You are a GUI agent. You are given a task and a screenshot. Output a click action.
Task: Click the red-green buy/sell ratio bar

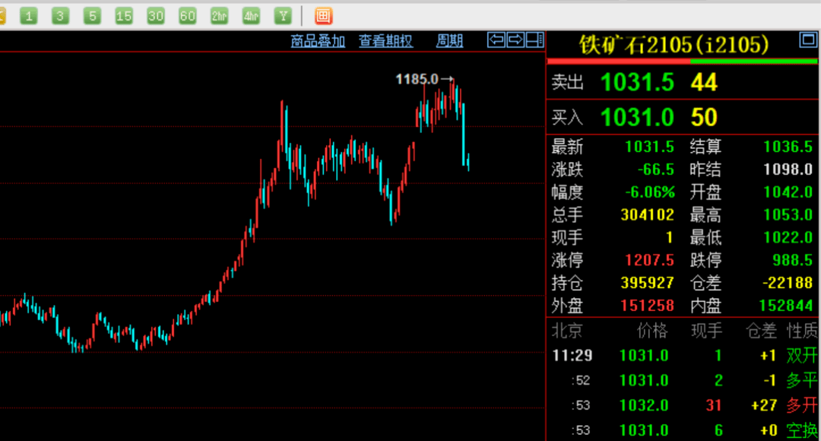coord(683,61)
